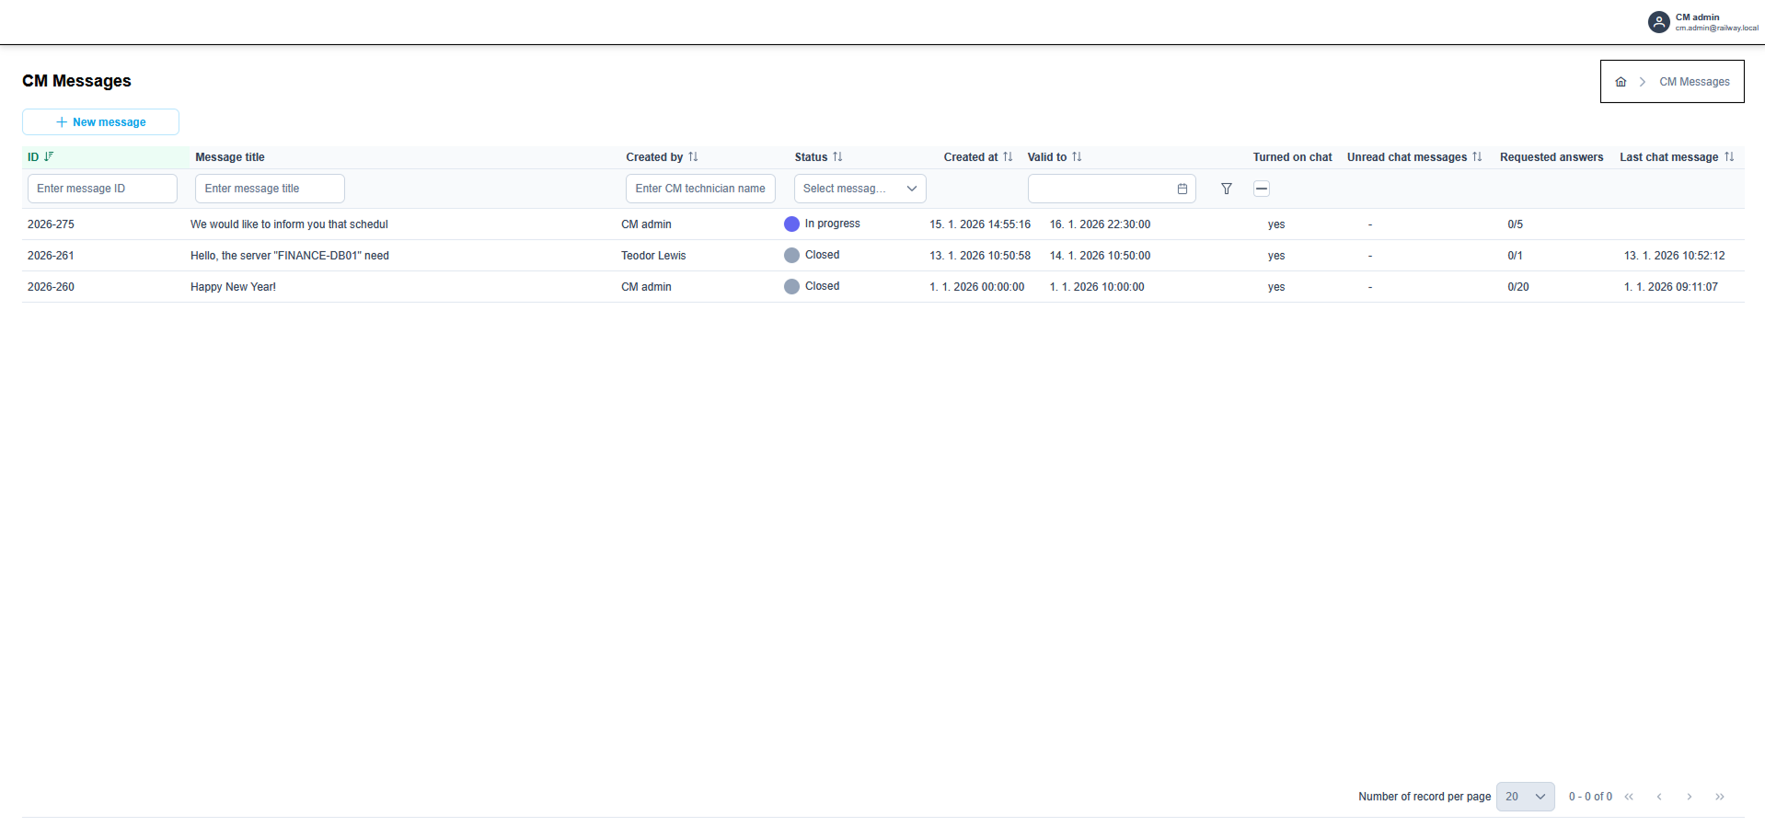Click the In progress status badge
1765x839 pixels.
tap(822, 224)
